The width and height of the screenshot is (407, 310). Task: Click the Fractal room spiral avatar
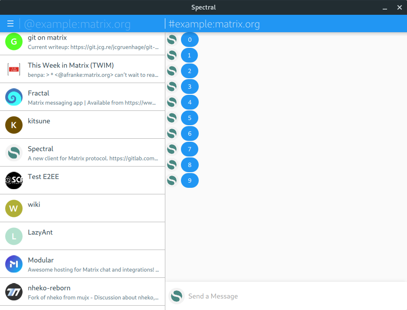14,97
